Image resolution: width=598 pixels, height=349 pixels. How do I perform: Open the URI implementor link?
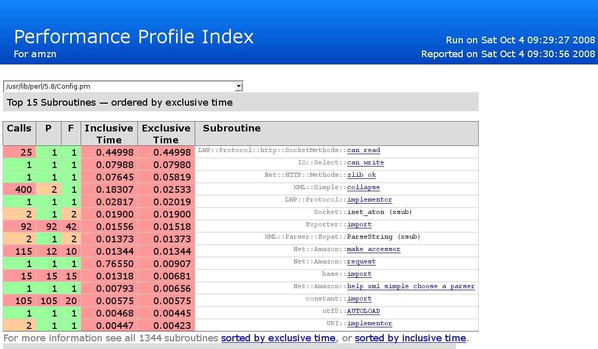point(370,323)
